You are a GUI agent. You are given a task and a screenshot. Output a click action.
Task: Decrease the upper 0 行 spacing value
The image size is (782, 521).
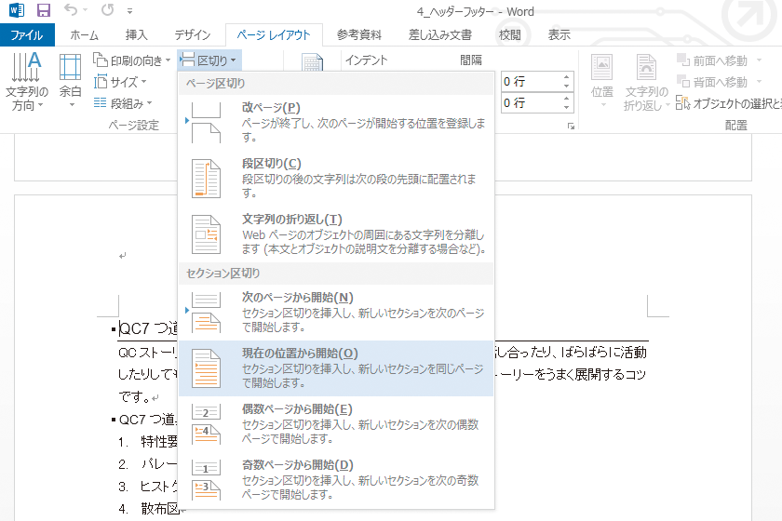[567, 87]
